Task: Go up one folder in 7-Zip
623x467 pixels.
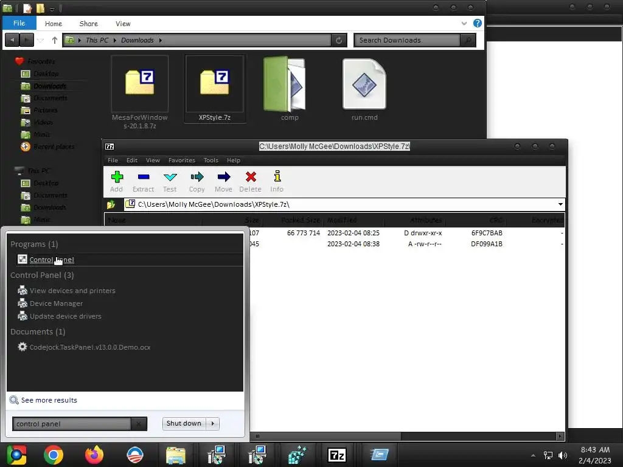Action: [111, 204]
